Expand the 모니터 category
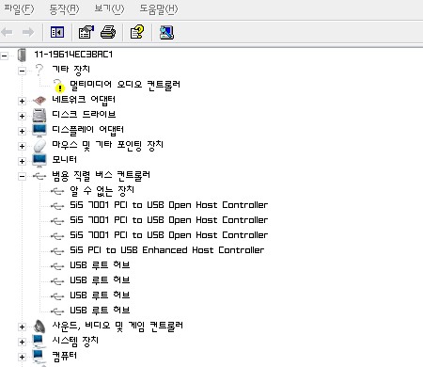 pos(22,161)
